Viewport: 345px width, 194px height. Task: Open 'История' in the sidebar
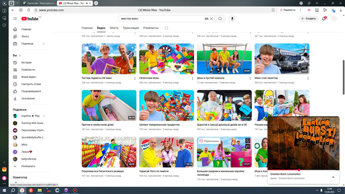pyautogui.click(x=26, y=63)
